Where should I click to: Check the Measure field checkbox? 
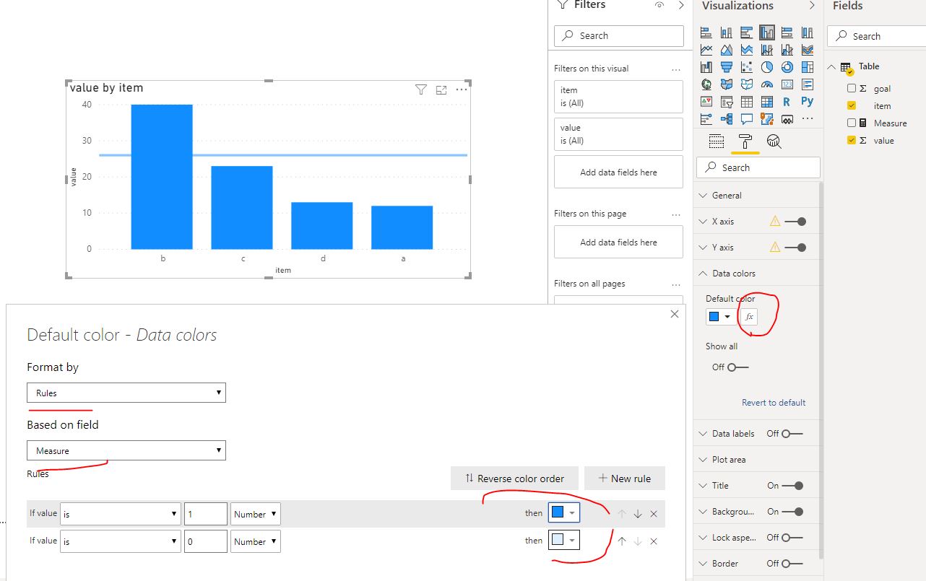852,123
